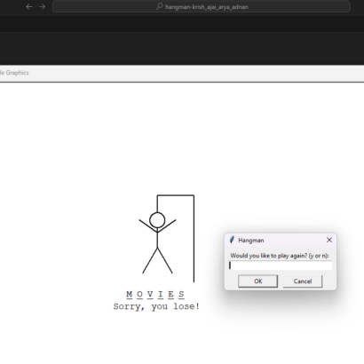
Task: Click the letter V in MOVIES
Action: [150, 294]
